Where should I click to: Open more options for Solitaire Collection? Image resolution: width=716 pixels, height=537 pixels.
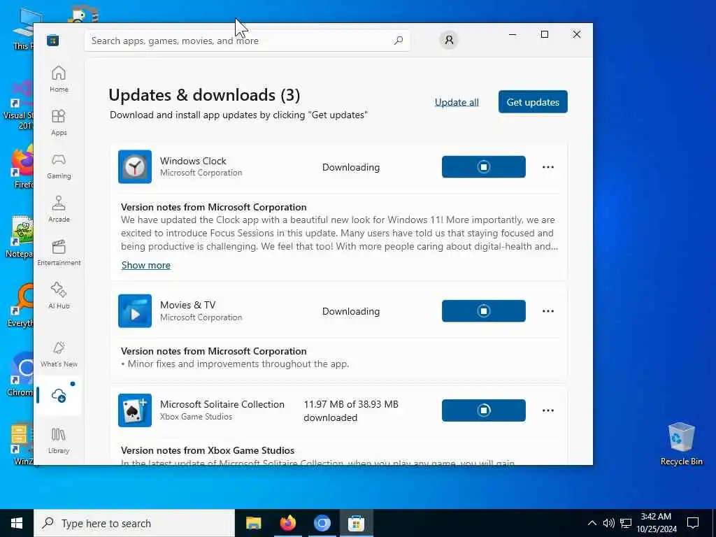tap(548, 411)
